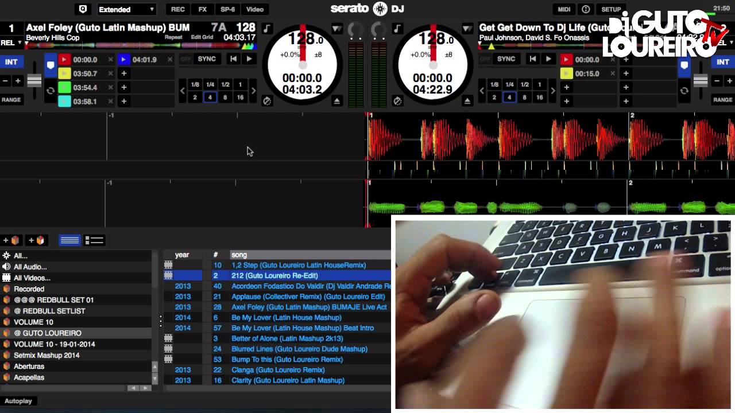Screen dimensions: 735x413
Task: Open the Video panel
Action: [x=255, y=9]
